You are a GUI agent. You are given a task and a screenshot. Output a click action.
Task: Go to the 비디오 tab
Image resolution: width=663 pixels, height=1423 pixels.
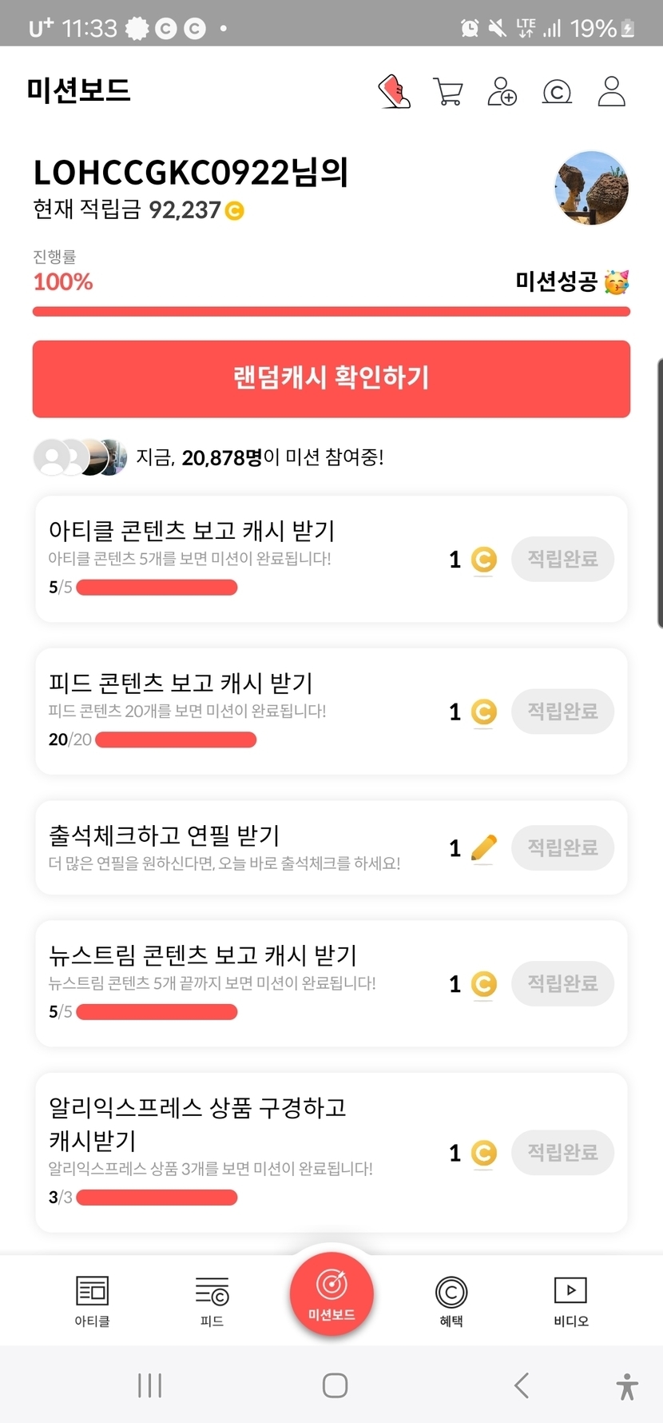570,1300
